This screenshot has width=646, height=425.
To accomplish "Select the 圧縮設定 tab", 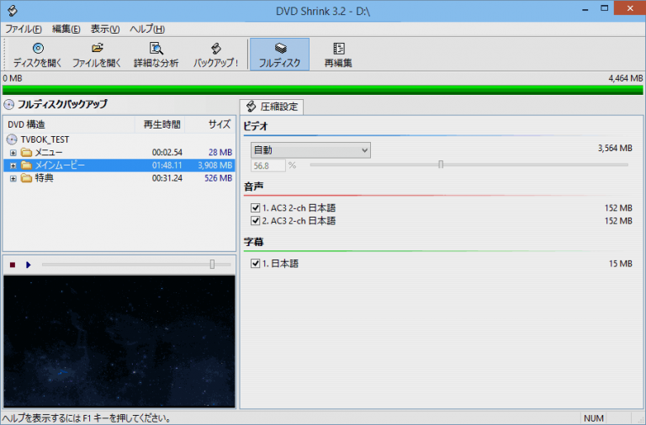I will pyautogui.click(x=272, y=107).
